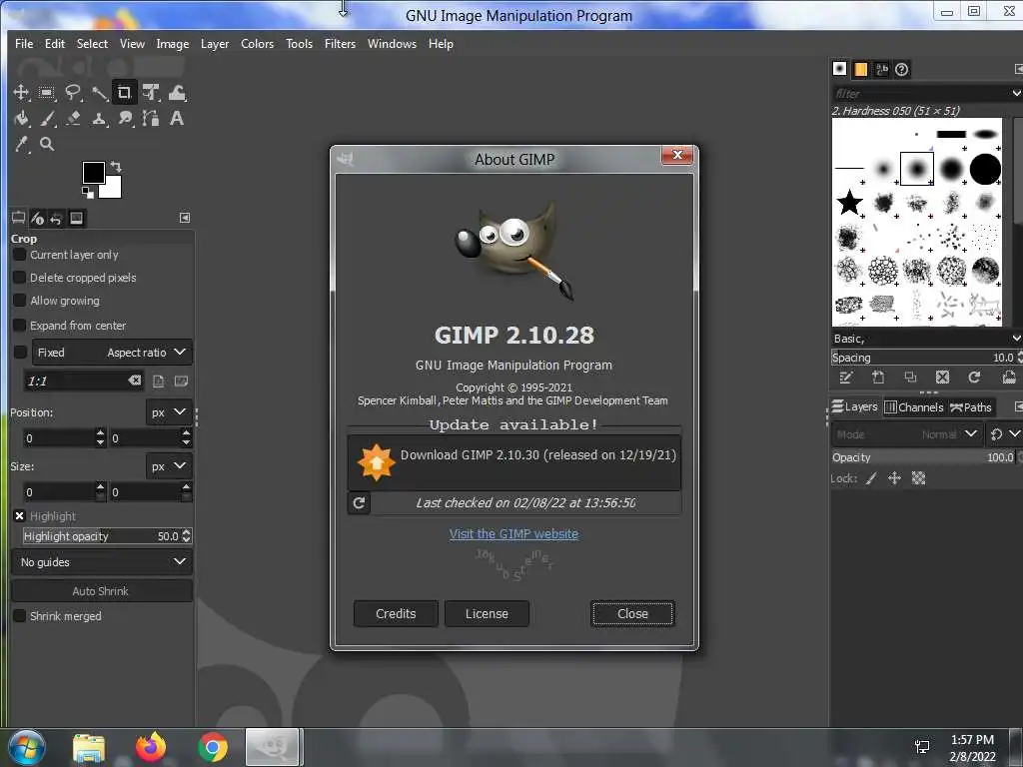Click the Auto Shrink button
The height and width of the screenshot is (767, 1023).
(x=102, y=591)
